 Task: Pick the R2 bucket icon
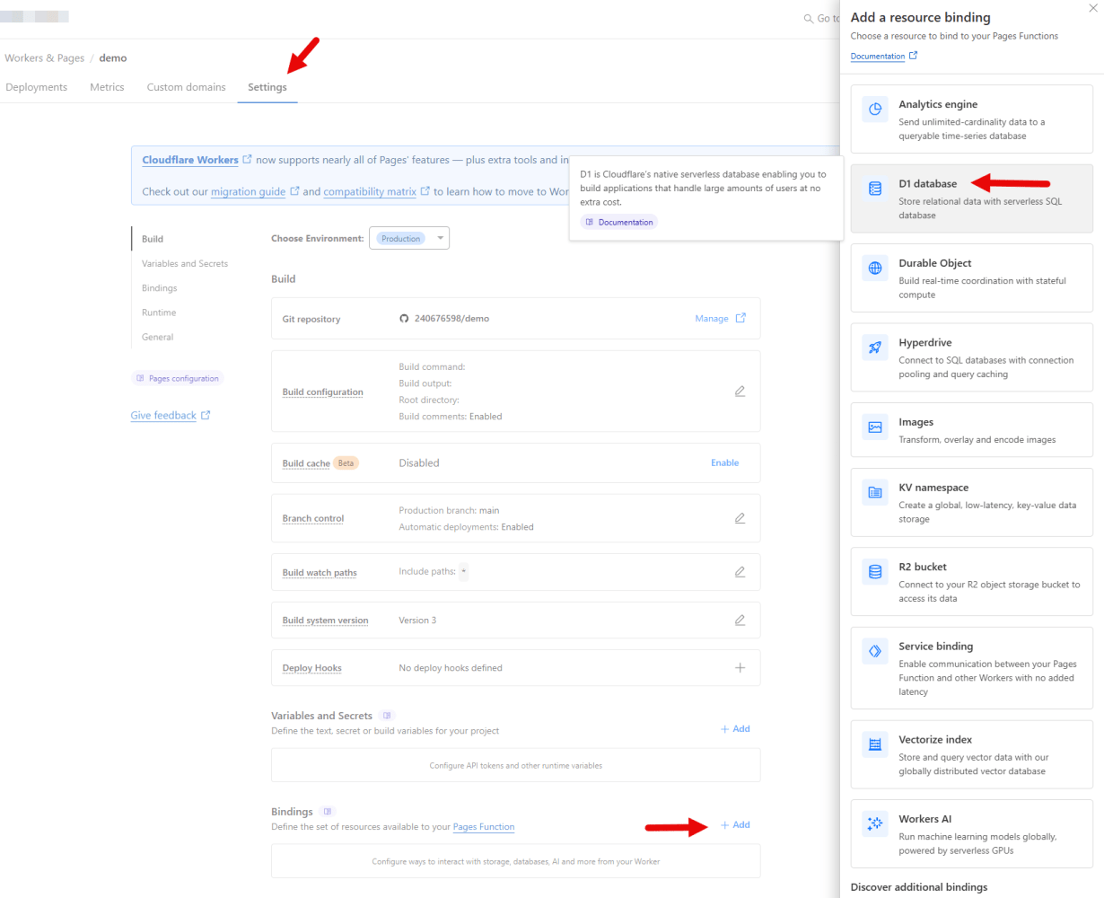point(875,572)
